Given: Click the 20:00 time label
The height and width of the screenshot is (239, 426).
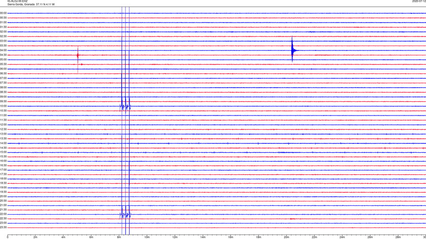Looking at the screenshot, I should (3, 196).
